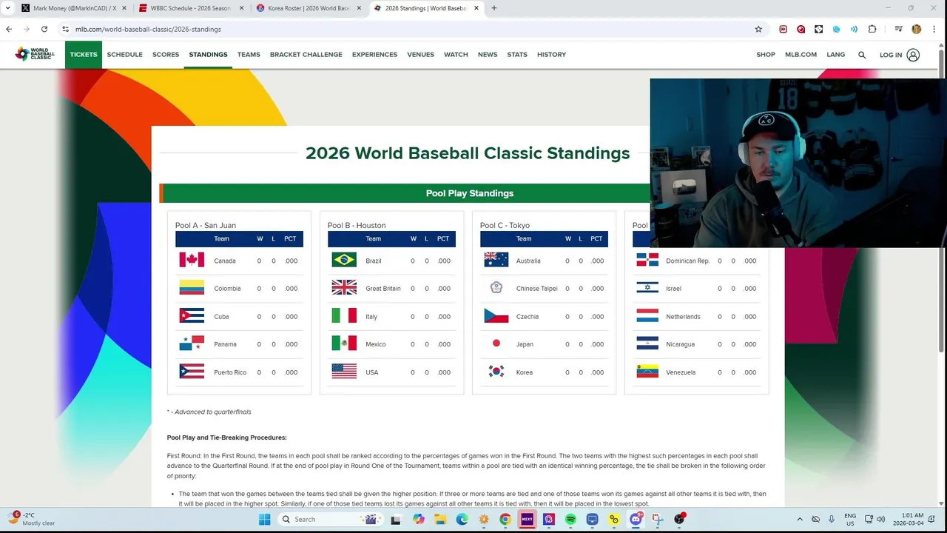The image size is (947, 533).
Task: Open the Chrome profile avatar
Action: pyautogui.click(x=917, y=29)
